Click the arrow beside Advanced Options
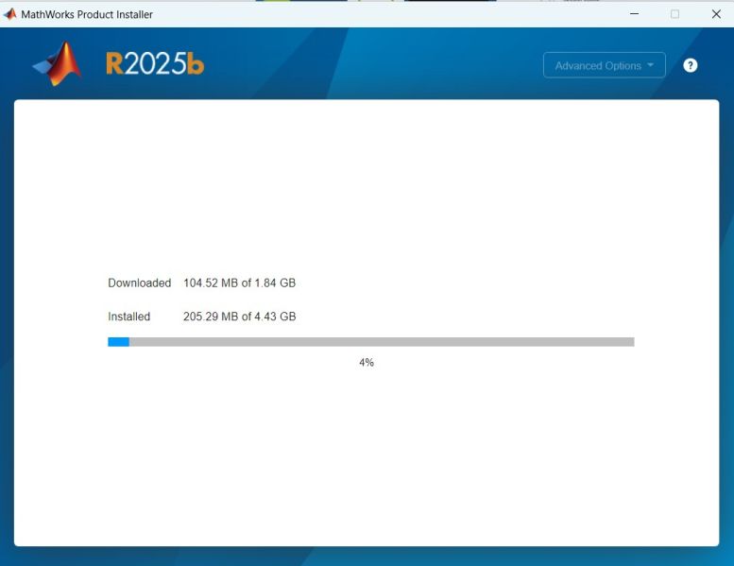The width and height of the screenshot is (734, 566). pos(650,65)
